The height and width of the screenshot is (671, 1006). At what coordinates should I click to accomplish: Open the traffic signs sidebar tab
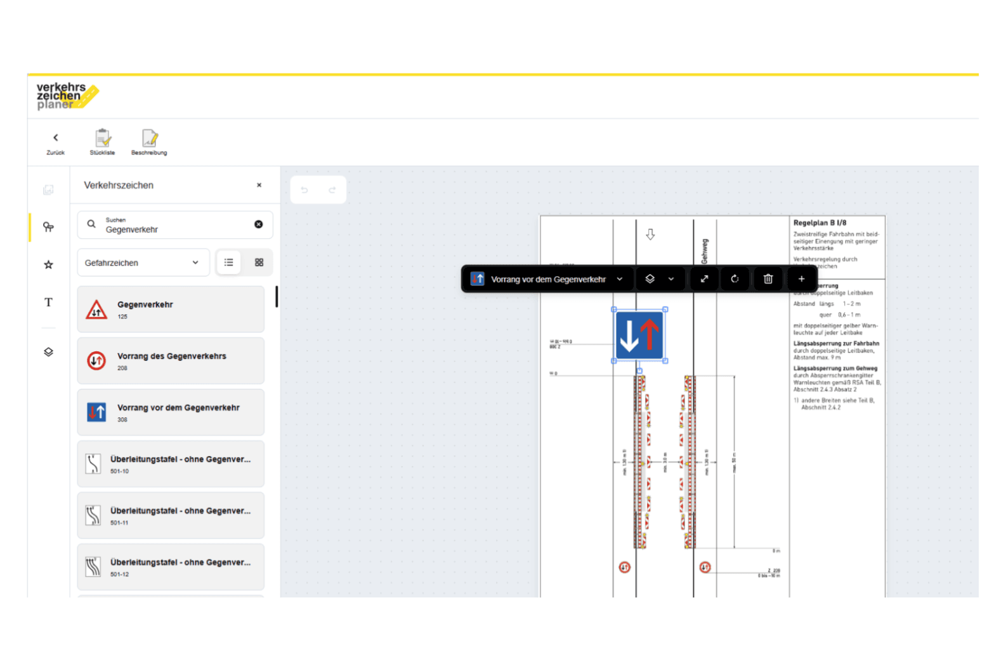[48, 227]
